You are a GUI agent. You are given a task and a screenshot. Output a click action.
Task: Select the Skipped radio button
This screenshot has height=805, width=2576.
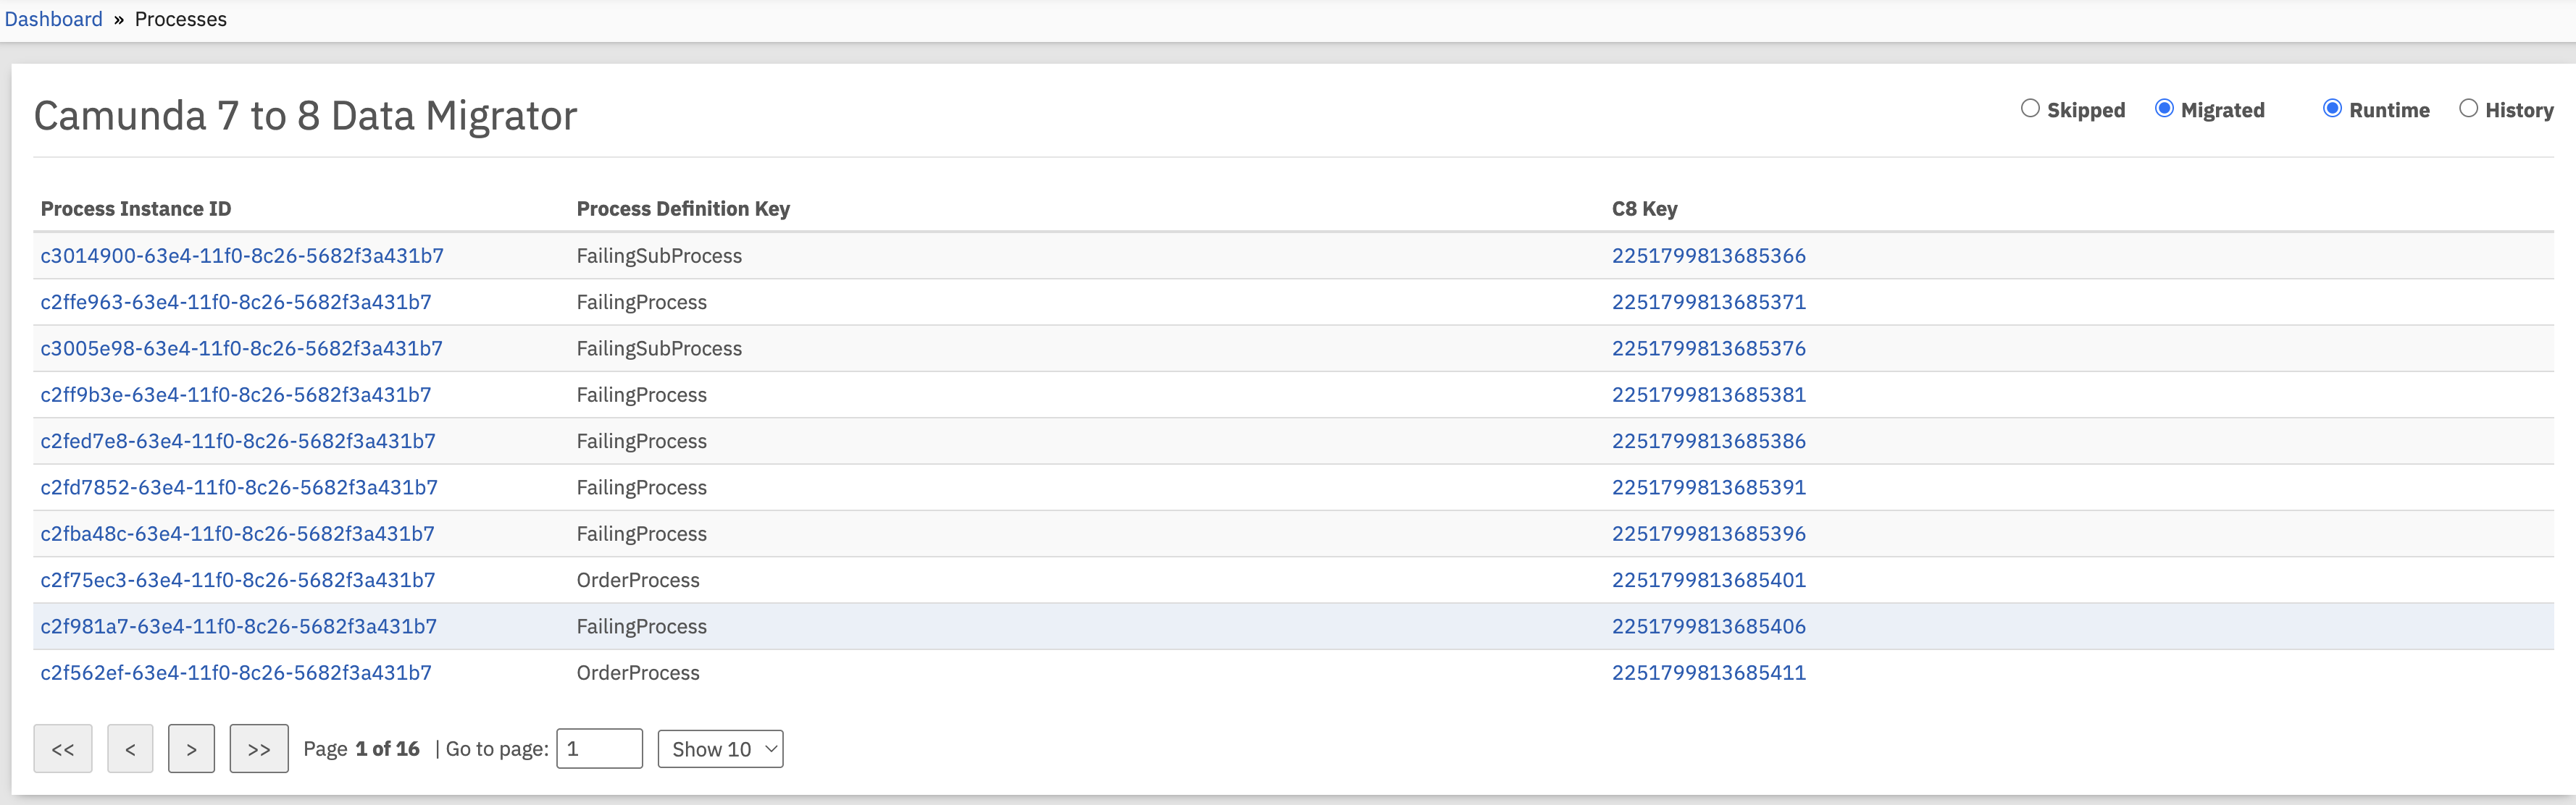tap(2030, 109)
